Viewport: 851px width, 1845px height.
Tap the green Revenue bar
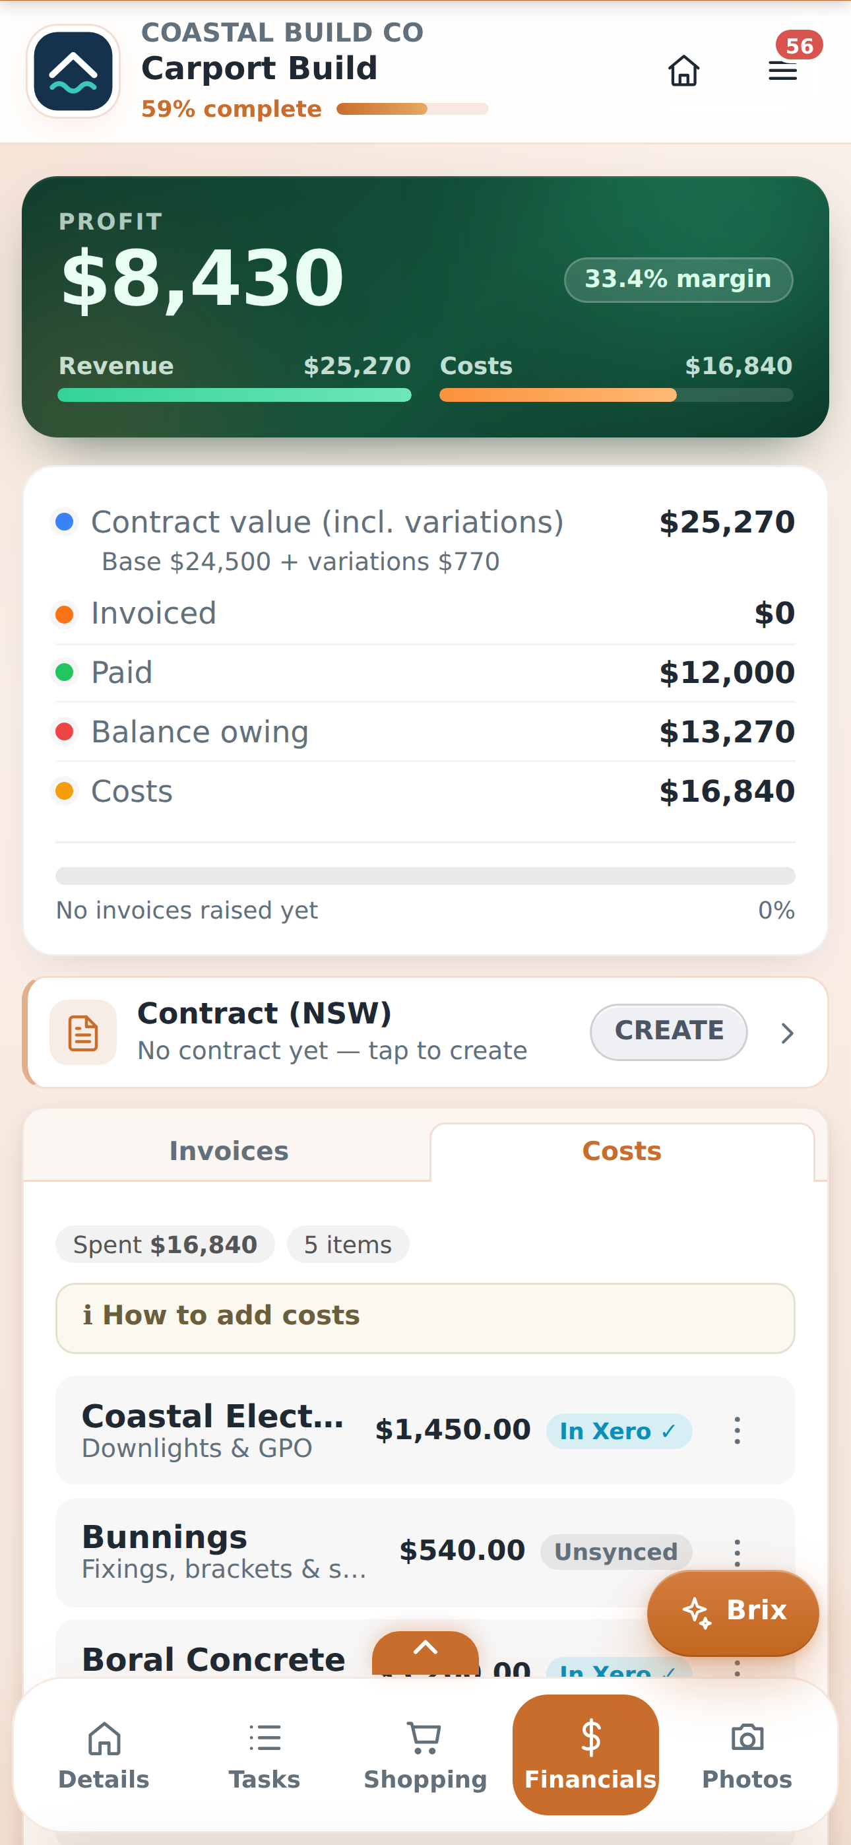[234, 395]
